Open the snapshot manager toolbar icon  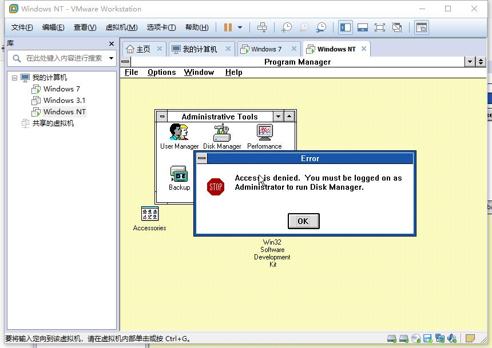coord(321,27)
